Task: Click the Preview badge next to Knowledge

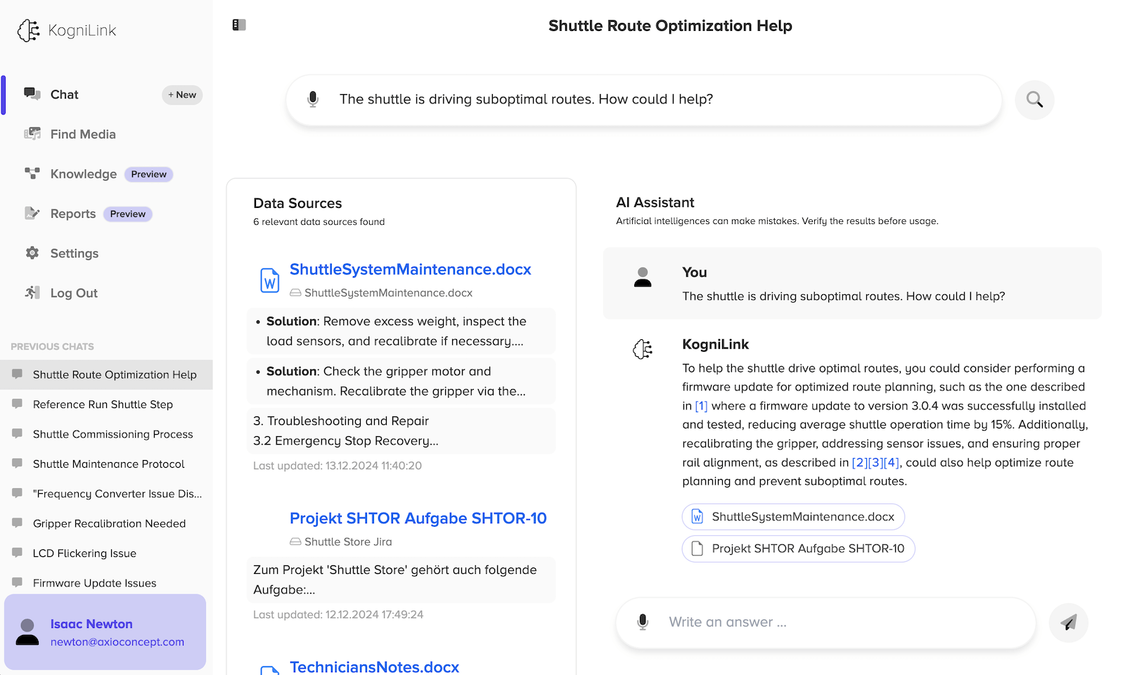Action: [x=149, y=174]
